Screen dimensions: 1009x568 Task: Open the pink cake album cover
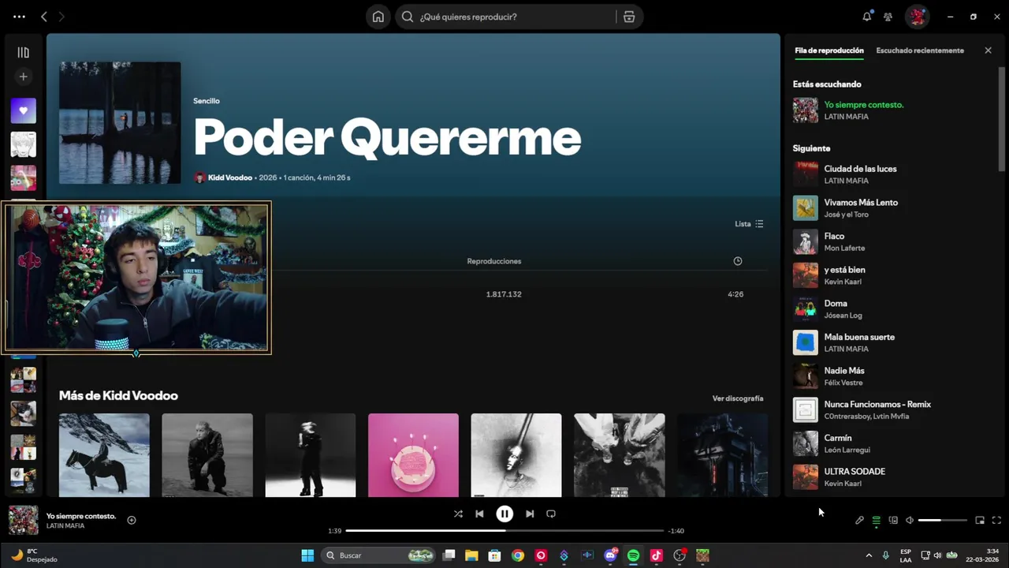[413, 455]
